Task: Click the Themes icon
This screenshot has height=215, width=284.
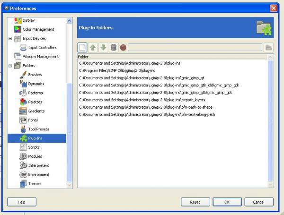Action: [23, 184]
